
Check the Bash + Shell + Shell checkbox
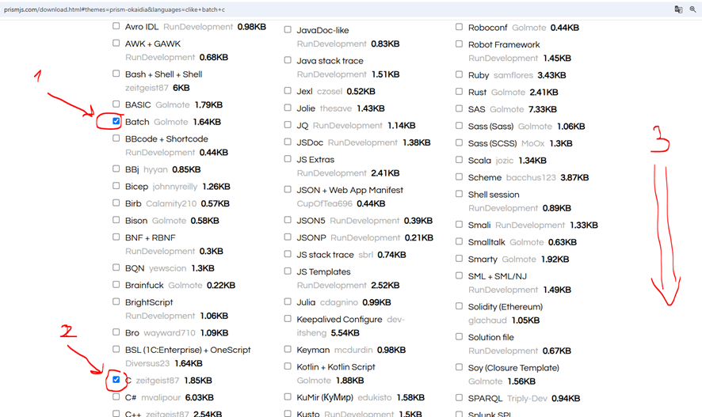click(x=116, y=74)
